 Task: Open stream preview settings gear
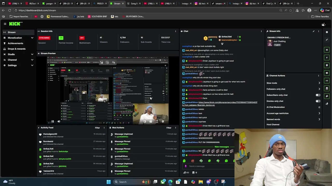click(163, 121)
